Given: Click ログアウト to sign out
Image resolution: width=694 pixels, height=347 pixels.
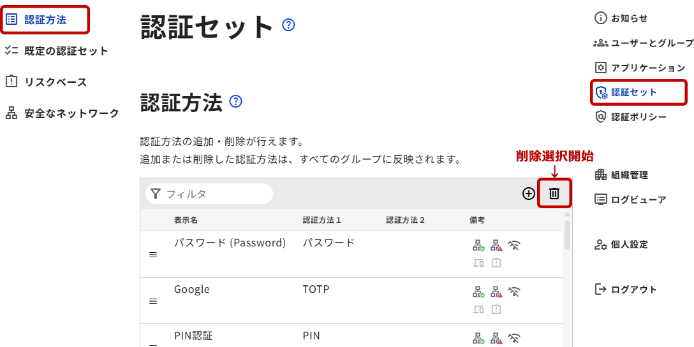Looking at the screenshot, I should [633, 290].
